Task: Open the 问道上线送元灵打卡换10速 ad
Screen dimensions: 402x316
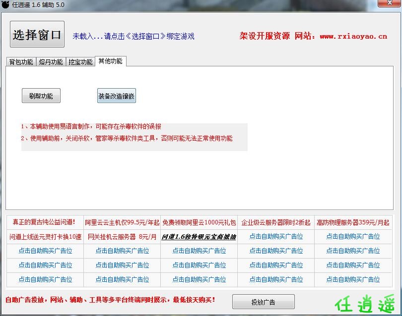Action: [x=45, y=237]
